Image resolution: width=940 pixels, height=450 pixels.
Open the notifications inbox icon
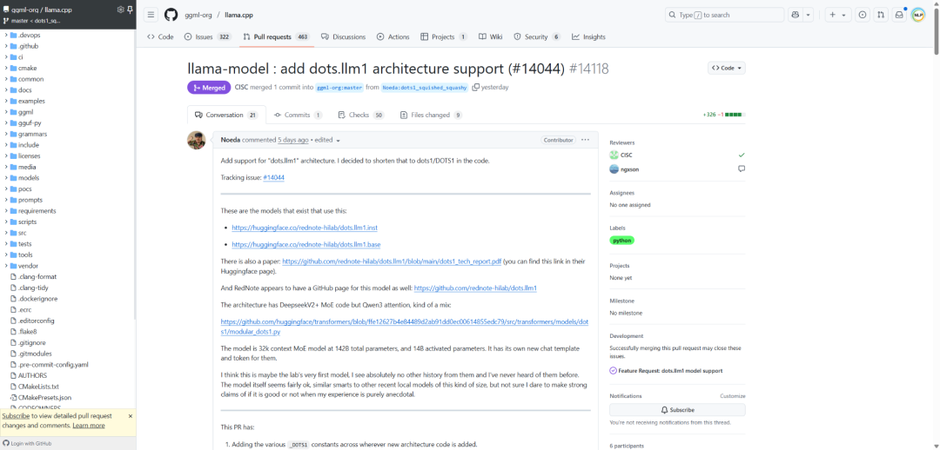point(898,15)
